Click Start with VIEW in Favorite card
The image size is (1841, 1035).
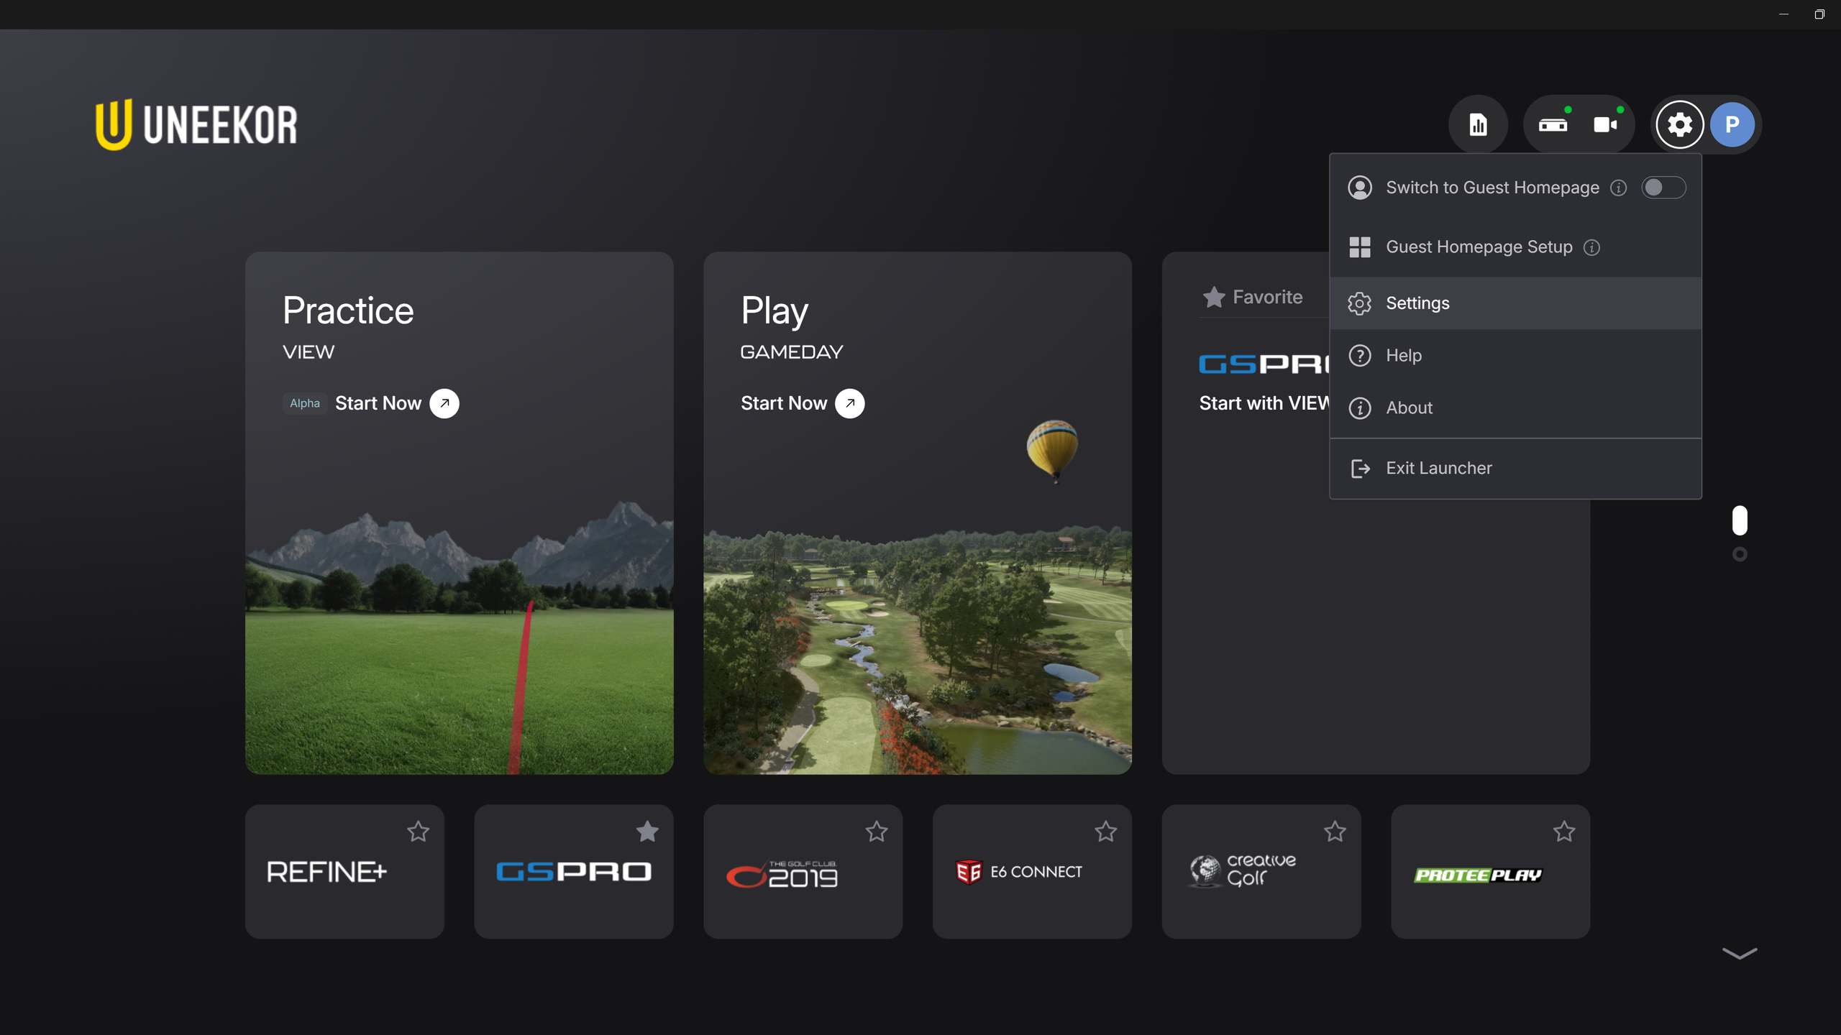(x=1264, y=403)
